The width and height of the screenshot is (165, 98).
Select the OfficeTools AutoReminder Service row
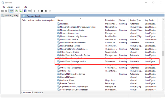coord(107,55)
